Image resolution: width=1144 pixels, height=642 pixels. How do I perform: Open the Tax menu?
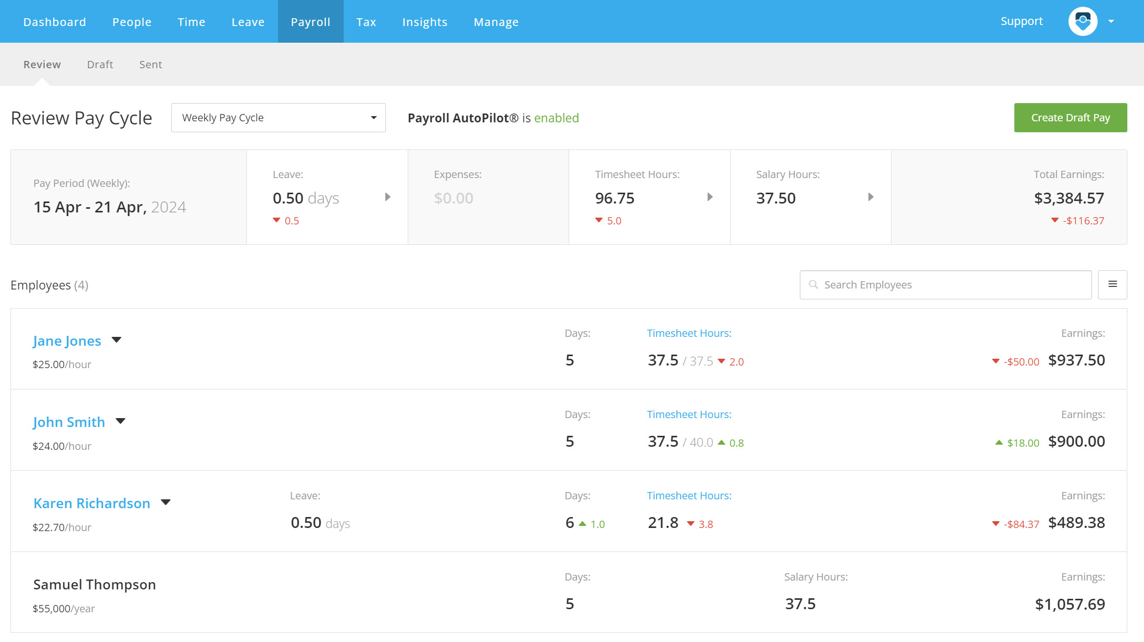coord(366,22)
